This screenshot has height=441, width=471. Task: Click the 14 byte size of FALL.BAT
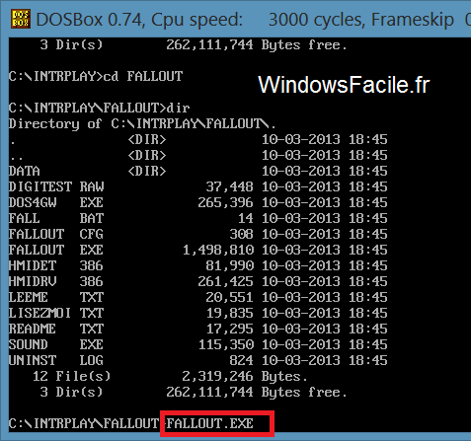(x=246, y=218)
